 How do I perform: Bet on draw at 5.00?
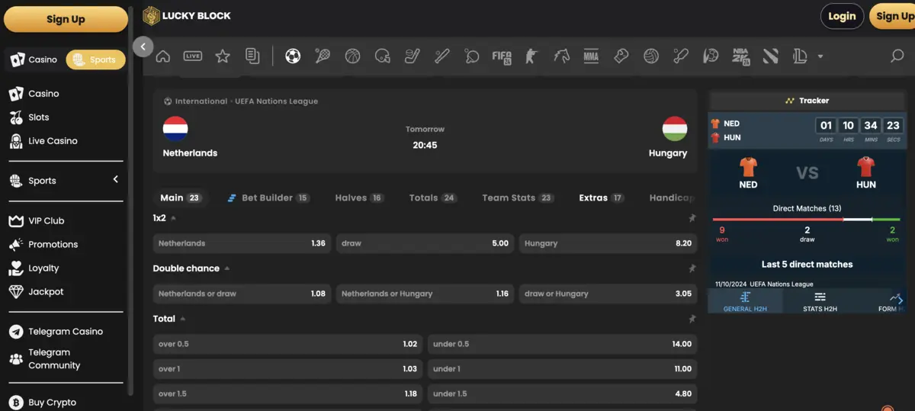[425, 243]
